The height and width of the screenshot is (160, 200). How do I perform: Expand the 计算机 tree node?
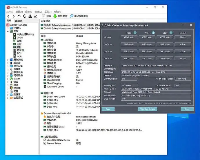click(x=8, y=28)
